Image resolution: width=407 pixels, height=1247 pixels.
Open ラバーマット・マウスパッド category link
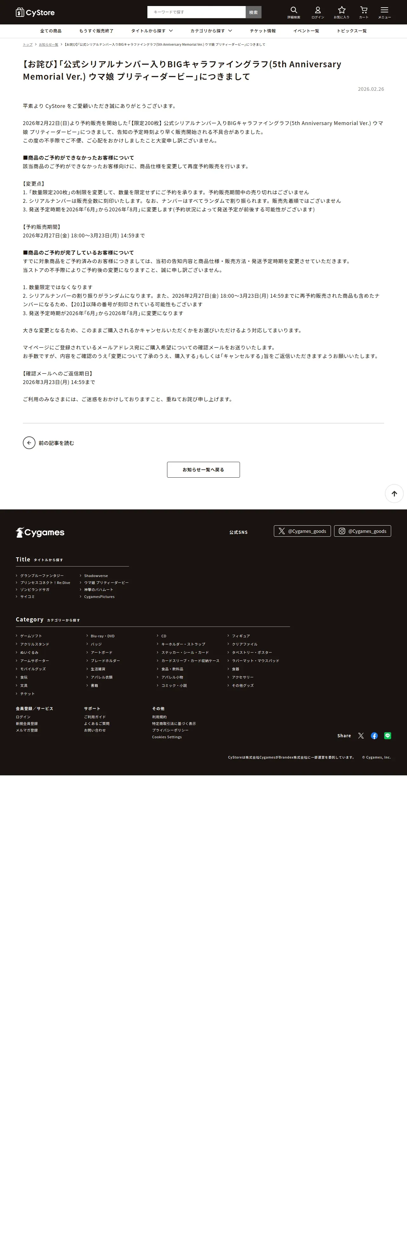coord(255,660)
